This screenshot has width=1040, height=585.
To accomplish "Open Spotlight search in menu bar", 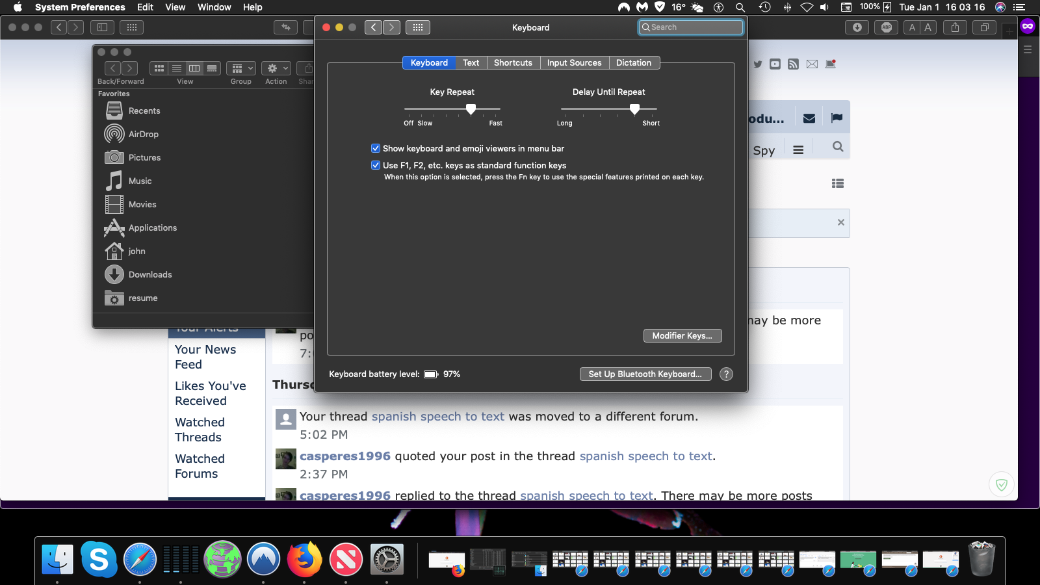I will (740, 7).
